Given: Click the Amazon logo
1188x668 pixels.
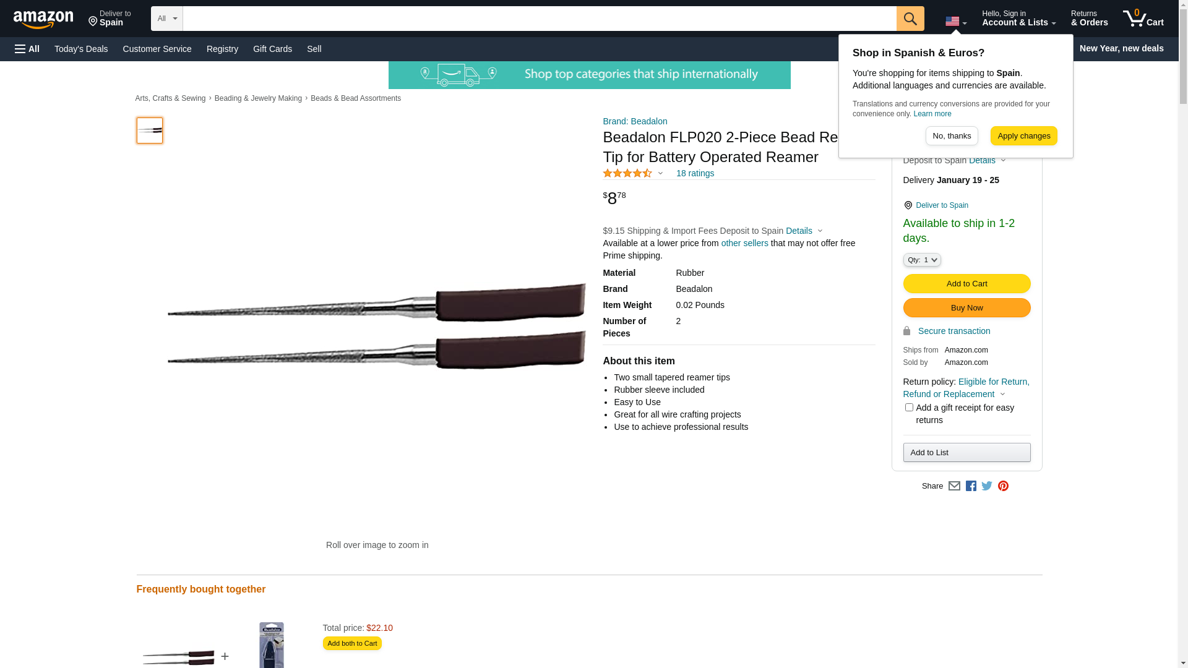Looking at the screenshot, I should [x=43, y=19].
